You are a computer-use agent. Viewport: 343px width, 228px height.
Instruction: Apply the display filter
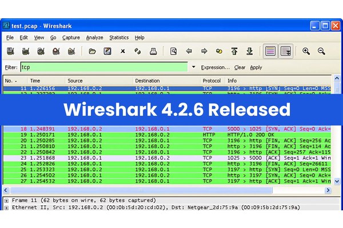coord(256,67)
